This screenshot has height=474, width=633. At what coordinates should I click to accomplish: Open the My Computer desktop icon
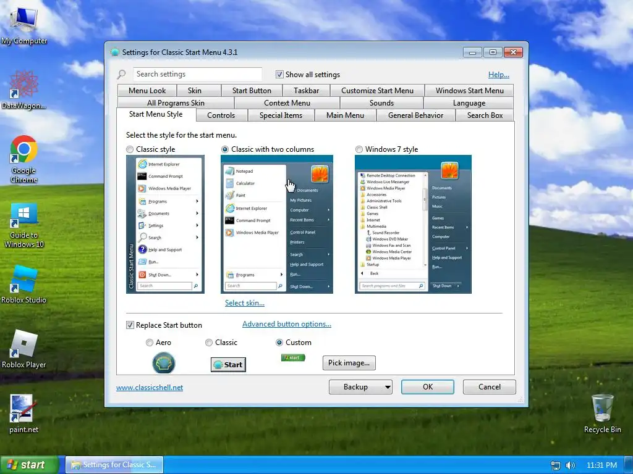click(24, 25)
